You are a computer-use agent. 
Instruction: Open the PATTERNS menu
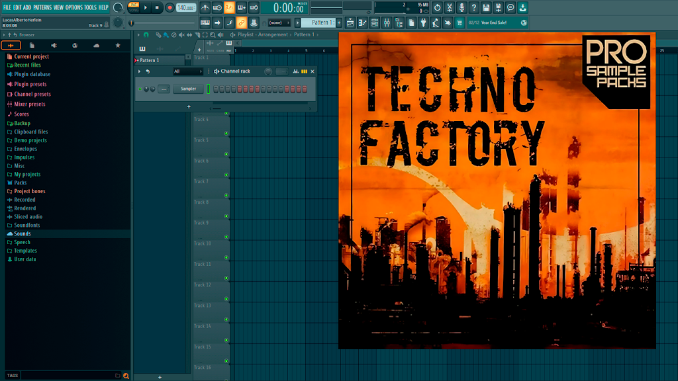pos(42,7)
